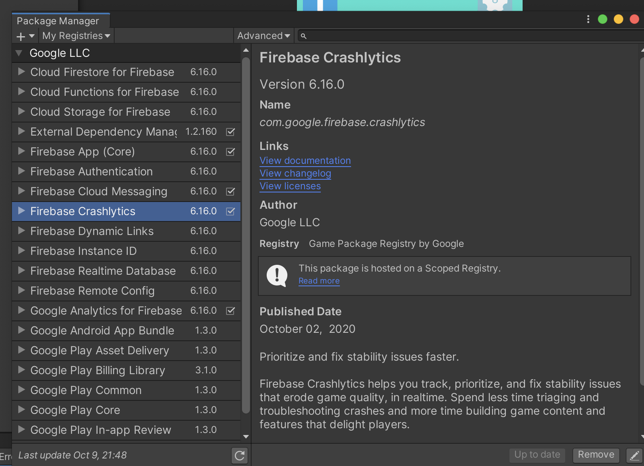Click the scoped registry info icon

pos(277,275)
